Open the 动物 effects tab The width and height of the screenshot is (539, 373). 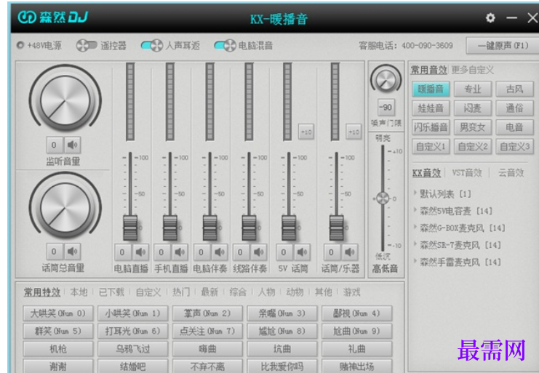[x=295, y=292]
